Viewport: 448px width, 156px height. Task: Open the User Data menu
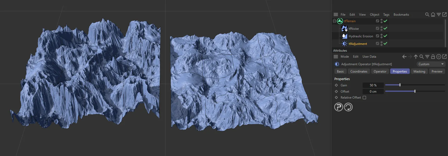tap(369, 57)
